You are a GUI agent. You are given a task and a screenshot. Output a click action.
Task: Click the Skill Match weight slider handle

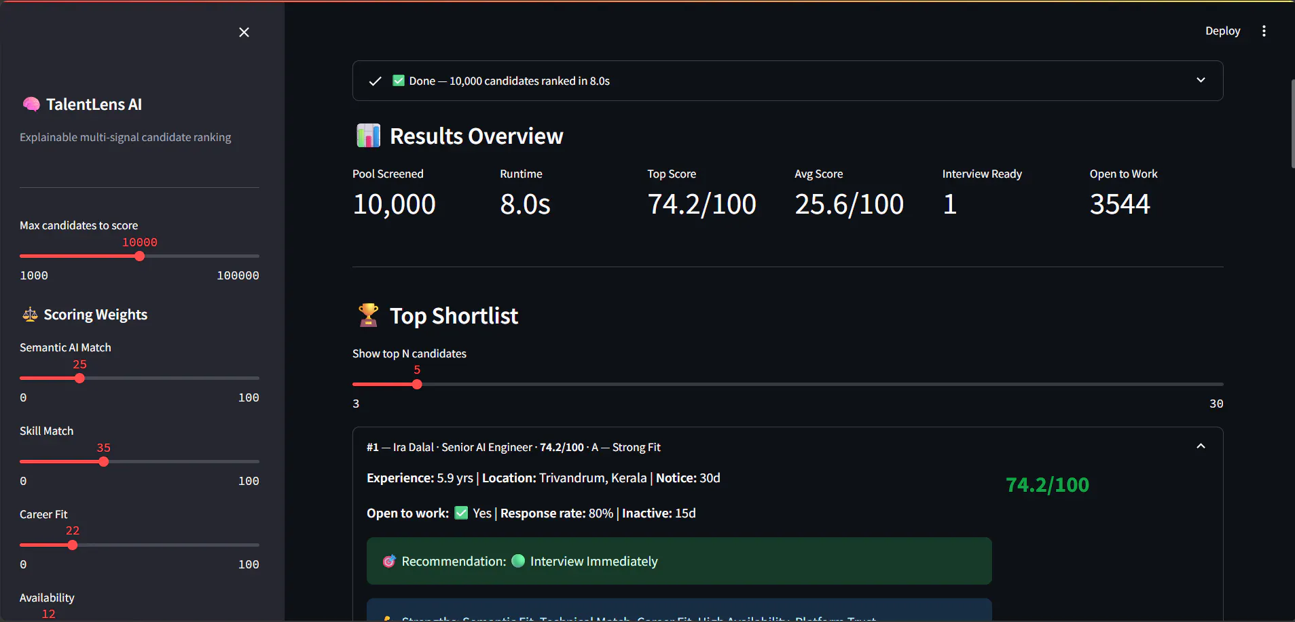point(103,462)
